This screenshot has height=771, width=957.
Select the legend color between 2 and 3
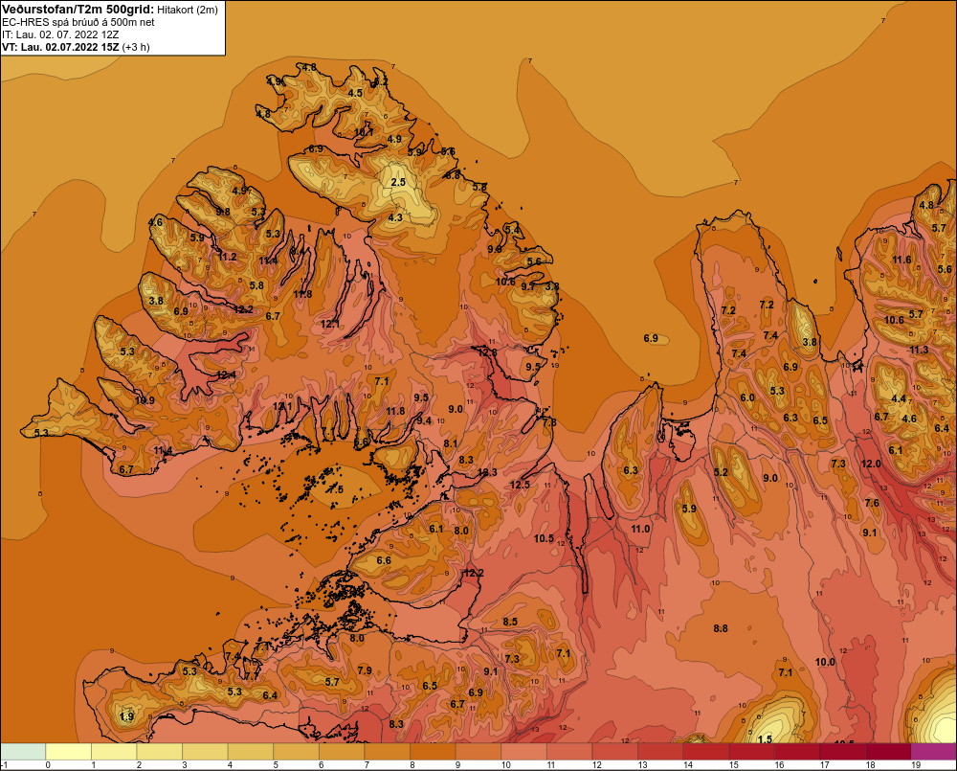[x=160, y=751]
